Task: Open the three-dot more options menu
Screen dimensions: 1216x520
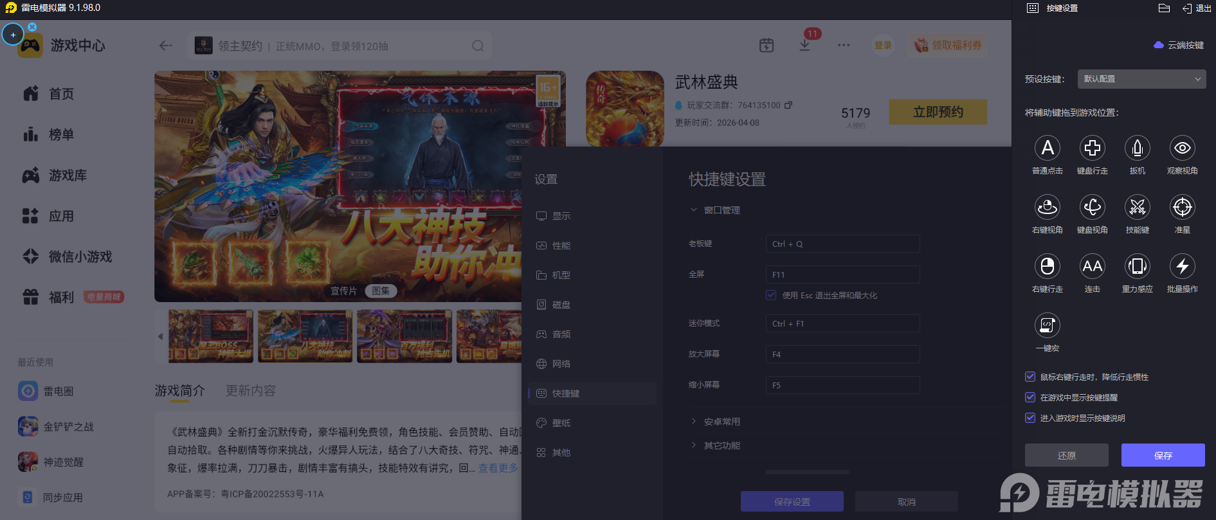Action: pyautogui.click(x=844, y=46)
